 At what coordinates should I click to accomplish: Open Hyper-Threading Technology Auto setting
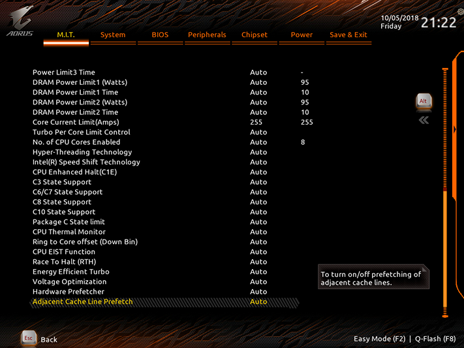[x=258, y=152]
